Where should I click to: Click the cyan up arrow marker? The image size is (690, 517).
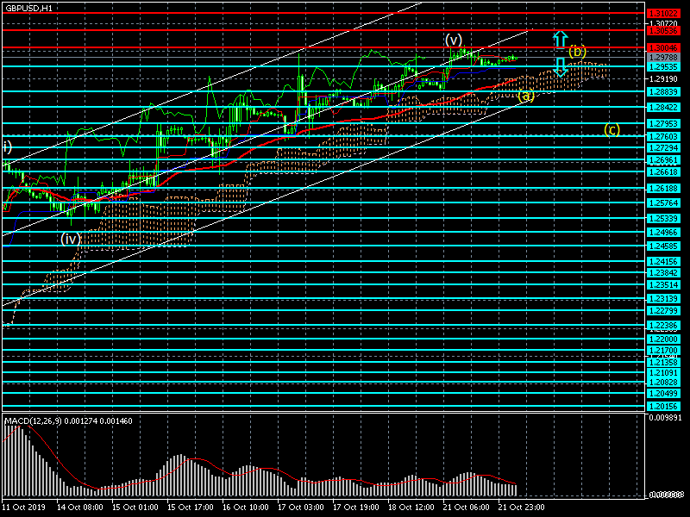pos(560,39)
